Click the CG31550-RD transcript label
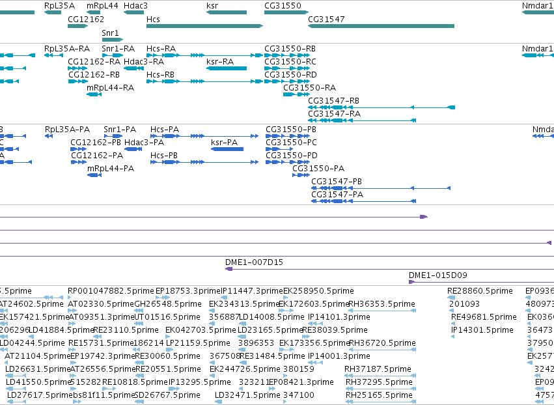The width and height of the screenshot is (554, 405). (x=290, y=75)
